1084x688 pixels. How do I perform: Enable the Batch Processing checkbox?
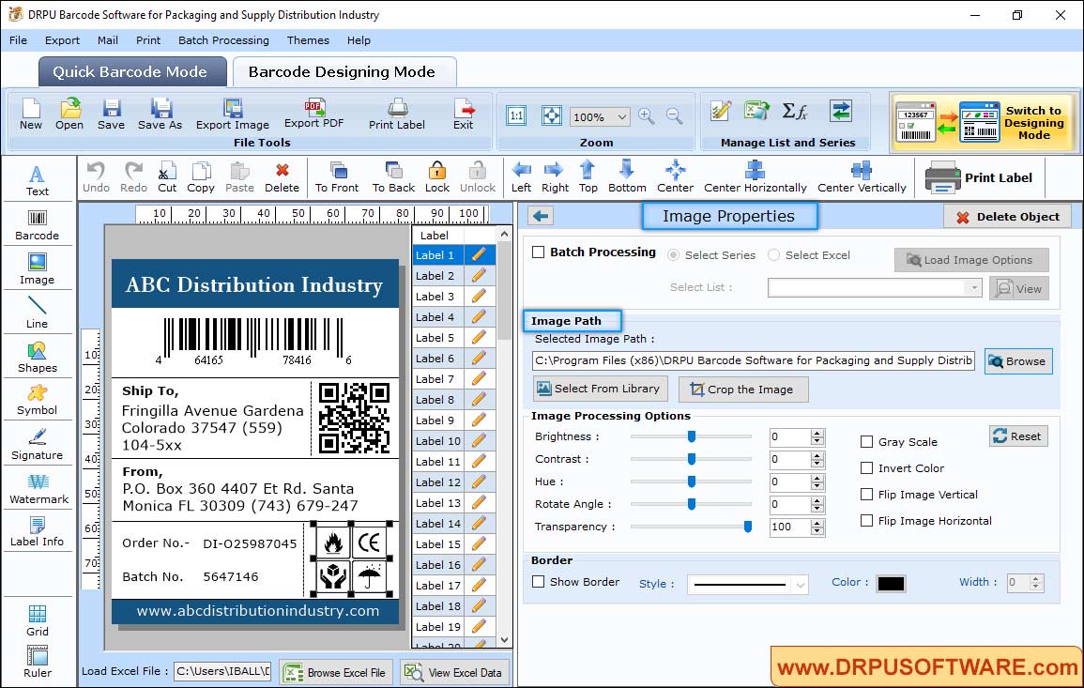coord(539,252)
